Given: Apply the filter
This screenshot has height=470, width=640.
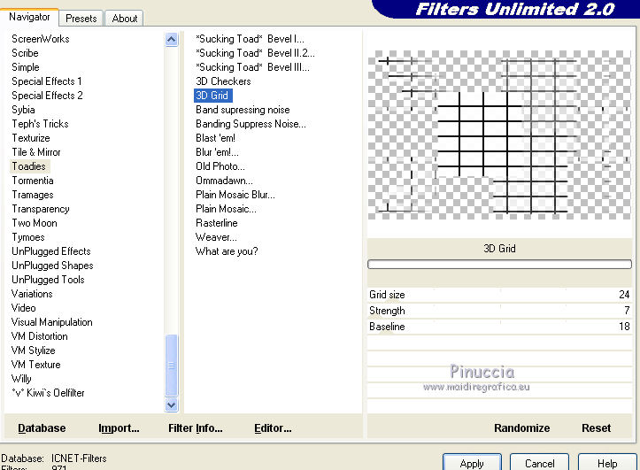Looking at the screenshot, I should [x=472, y=463].
